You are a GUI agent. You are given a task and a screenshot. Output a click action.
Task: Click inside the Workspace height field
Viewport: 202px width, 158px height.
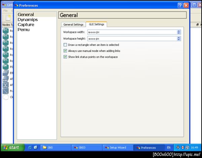pyautogui.click(x=132, y=38)
